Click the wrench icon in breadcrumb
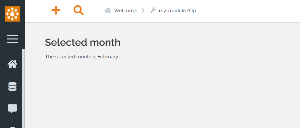The height and width of the screenshot is (128, 300). click(x=153, y=11)
